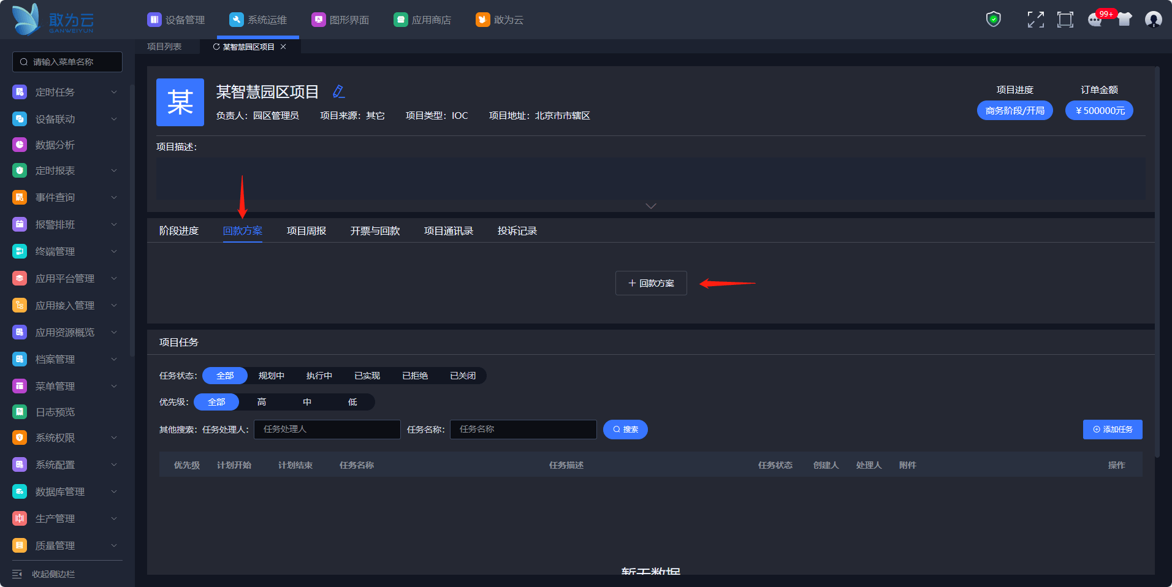Screen dimensions: 1172x587
Task: Expand the 设备联动 menu chevron
Action: [114, 119]
